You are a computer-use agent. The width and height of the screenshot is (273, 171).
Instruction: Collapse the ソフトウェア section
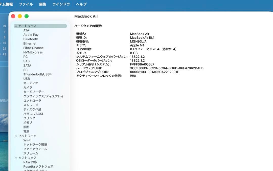[x=16, y=158]
